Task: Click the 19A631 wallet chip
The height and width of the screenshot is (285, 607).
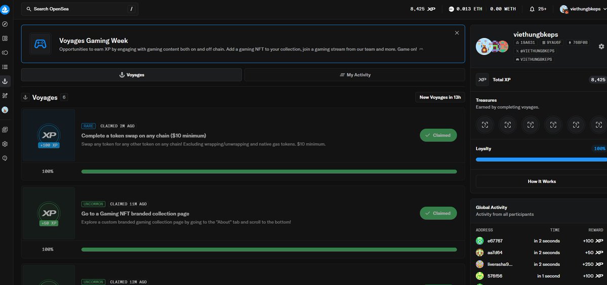Action: tap(525, 42)
